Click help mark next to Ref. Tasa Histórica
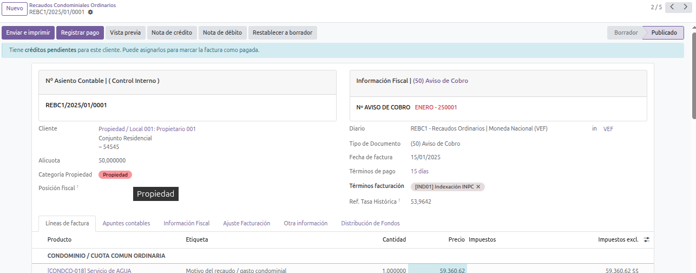This screenshot has width=696, height=273. [399, 200]
